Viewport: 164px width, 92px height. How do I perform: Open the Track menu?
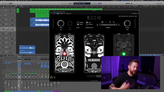(x=12, y=1)
